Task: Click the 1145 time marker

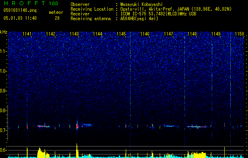Action: (x=121, y=34)
